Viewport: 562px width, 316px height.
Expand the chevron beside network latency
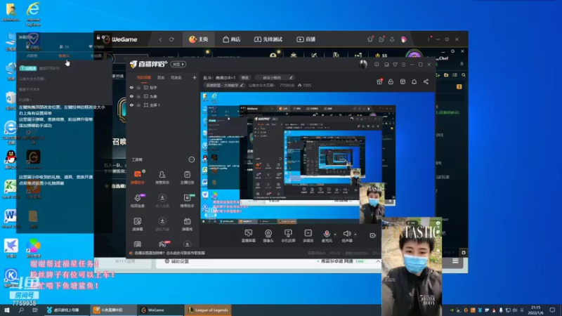click(x=378, y=261)
